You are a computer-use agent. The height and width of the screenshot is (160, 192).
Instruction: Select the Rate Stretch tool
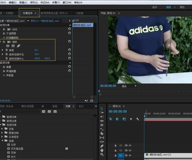pyautogui.click(x=102, y=129)
